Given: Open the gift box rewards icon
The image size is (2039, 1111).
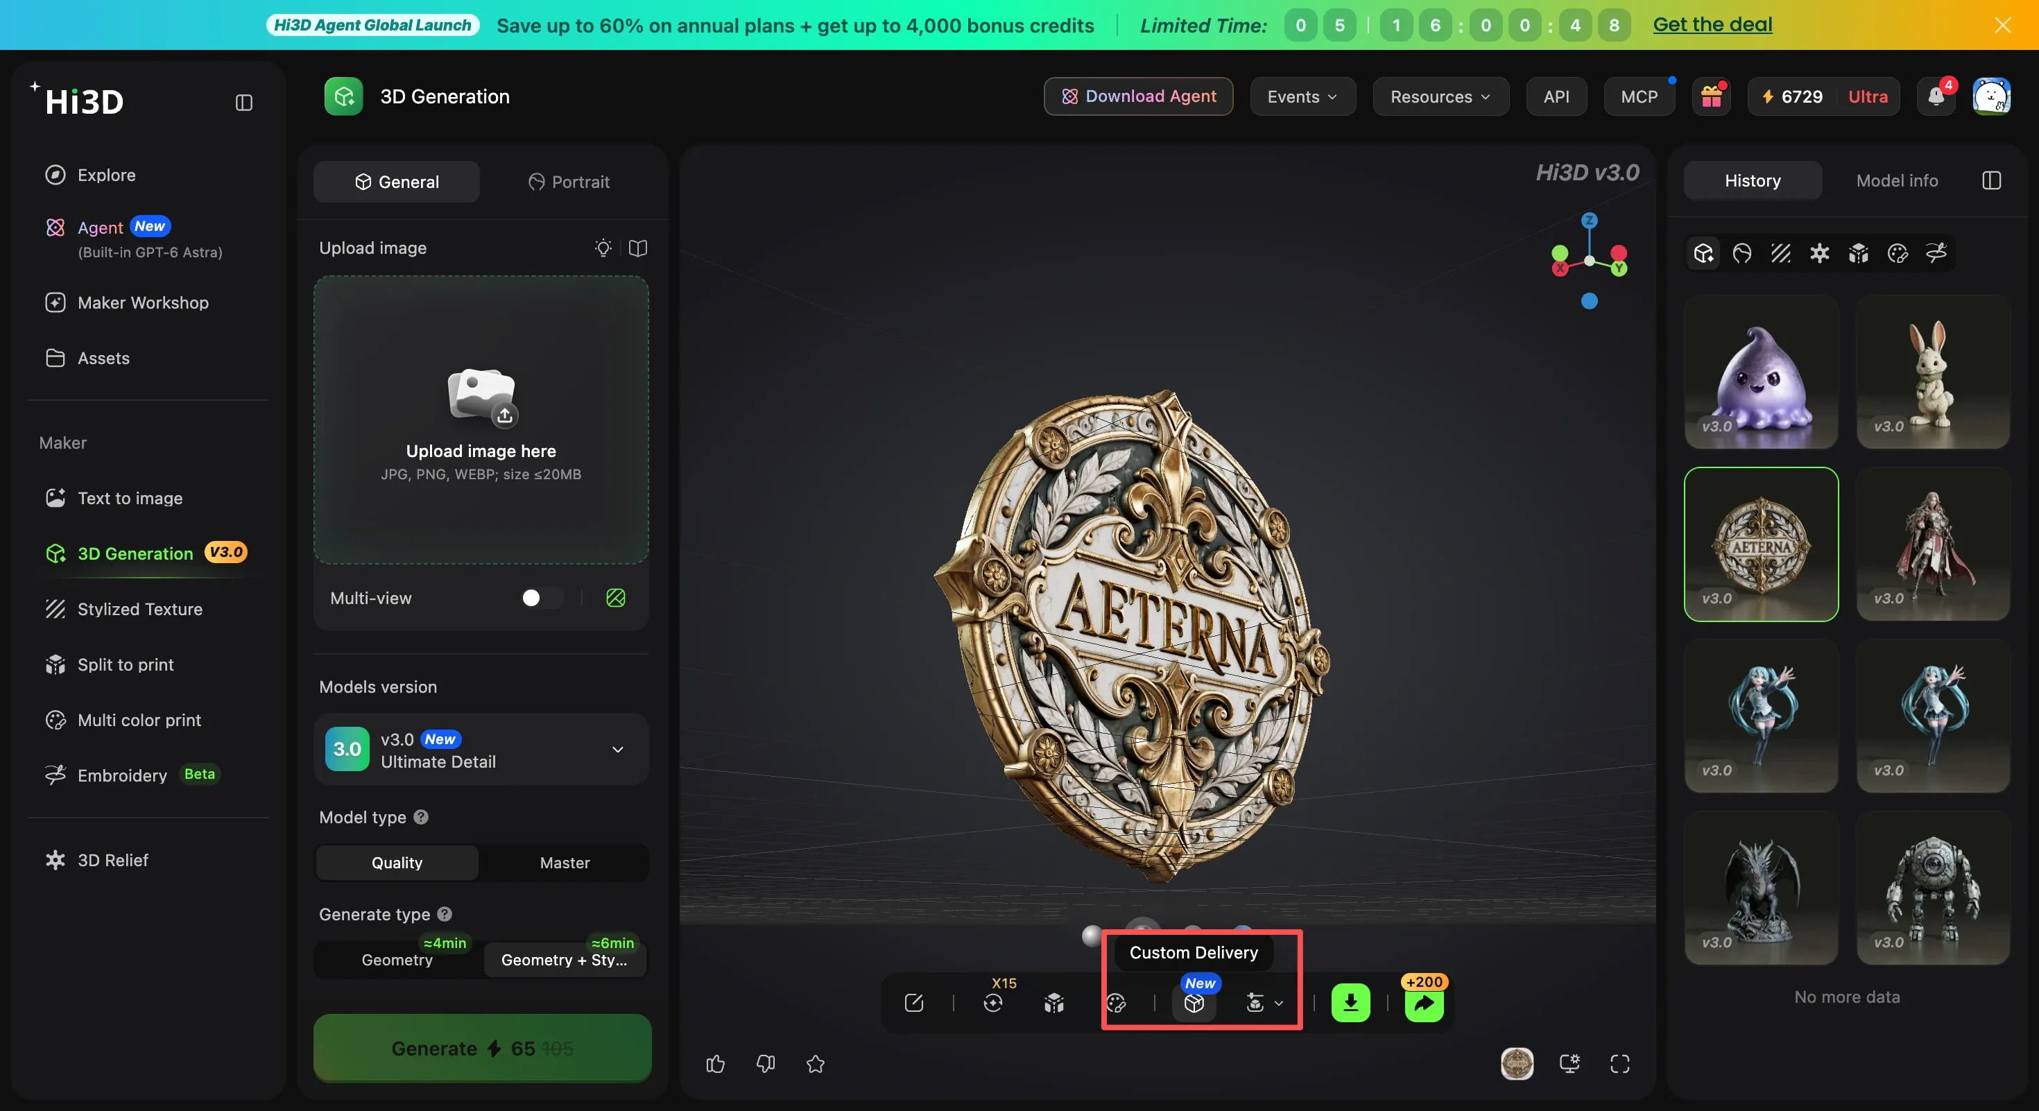Looking at the screenshot, I should coord(1712,96).
